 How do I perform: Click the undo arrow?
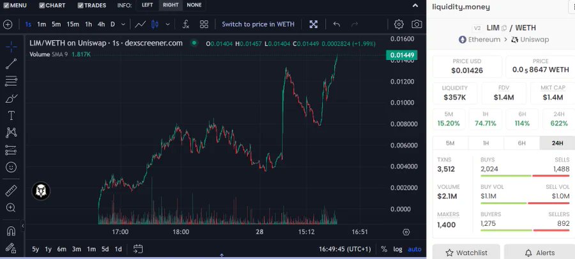click(x=337, y=24)
